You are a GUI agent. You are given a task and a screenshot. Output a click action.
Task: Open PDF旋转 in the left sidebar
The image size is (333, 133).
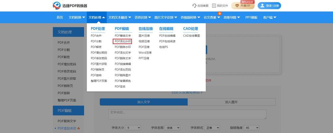pyautogui.click(x=64, y=93)
